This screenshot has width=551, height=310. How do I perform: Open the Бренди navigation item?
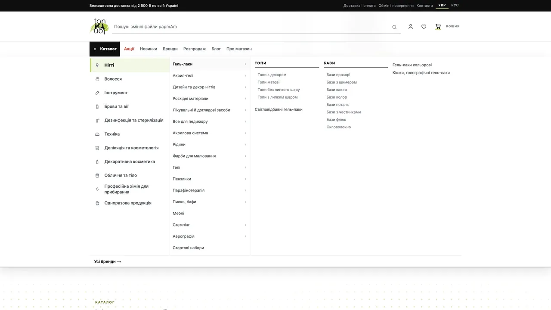point(170,49)
